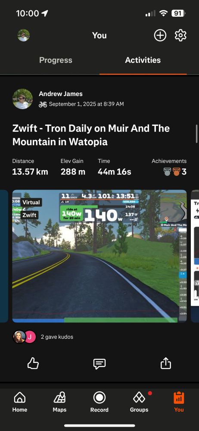
Task: Tap the next photo peeking at right edge
Action: (x=195, y=256)
